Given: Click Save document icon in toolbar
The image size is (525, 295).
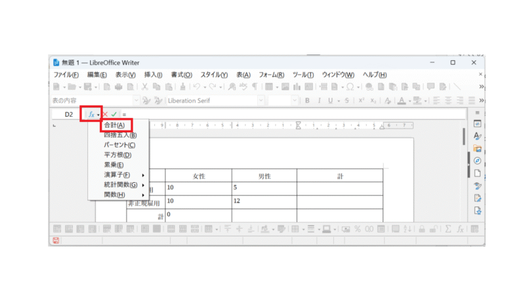Looking at the screenshot, I should 88,87.
